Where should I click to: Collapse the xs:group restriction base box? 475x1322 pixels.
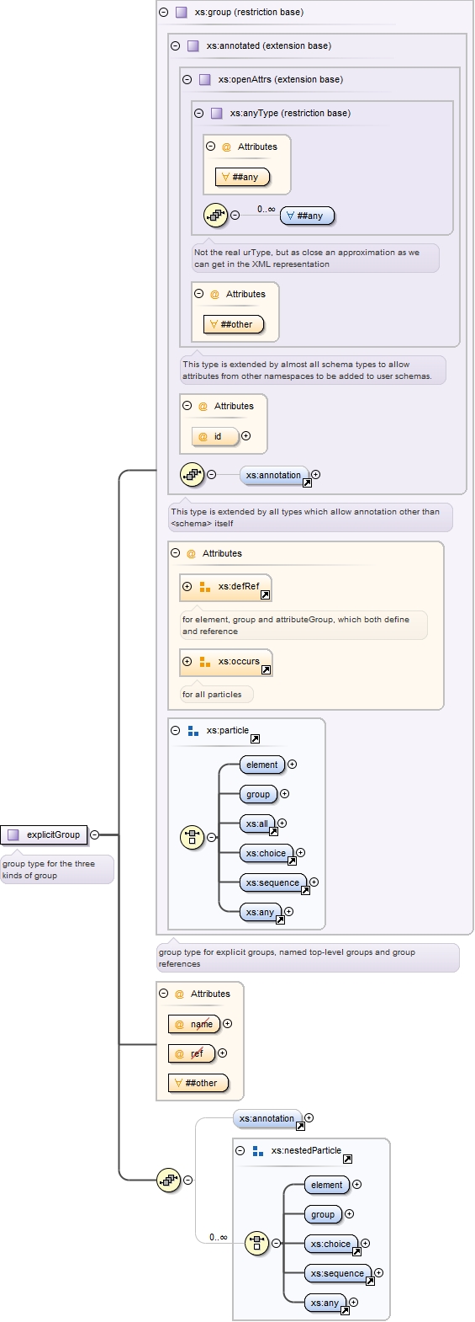(163, 12)
